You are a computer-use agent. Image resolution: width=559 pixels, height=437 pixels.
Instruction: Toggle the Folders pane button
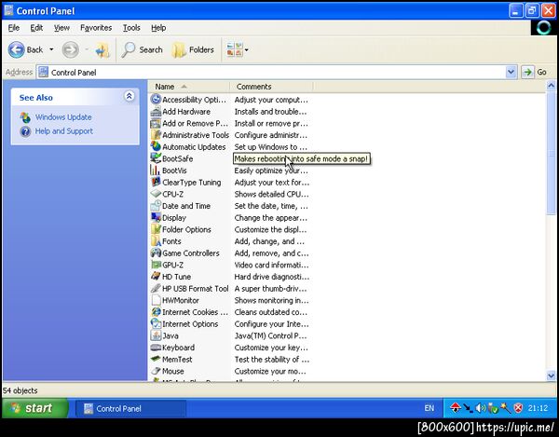[x=193, y=50]
